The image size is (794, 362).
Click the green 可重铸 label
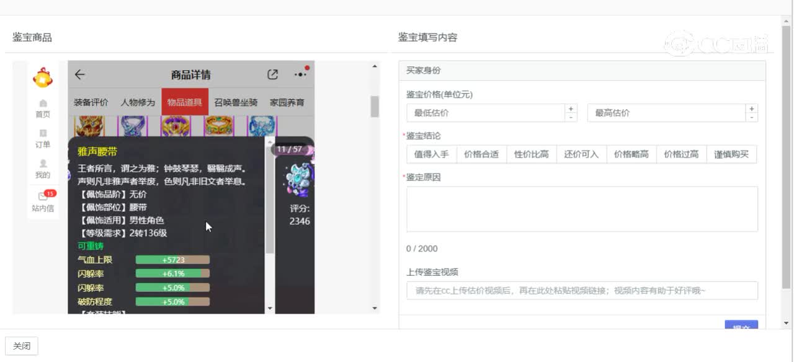coord(91,246)
